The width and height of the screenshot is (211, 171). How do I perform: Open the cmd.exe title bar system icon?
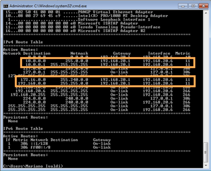coord(6,6)
